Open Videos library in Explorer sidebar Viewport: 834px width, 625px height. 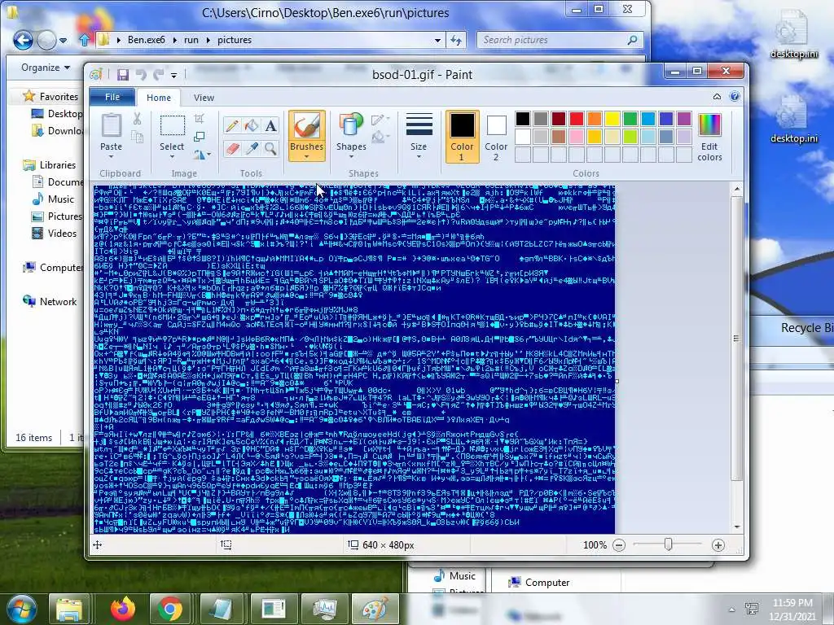[x=62, y=234]
